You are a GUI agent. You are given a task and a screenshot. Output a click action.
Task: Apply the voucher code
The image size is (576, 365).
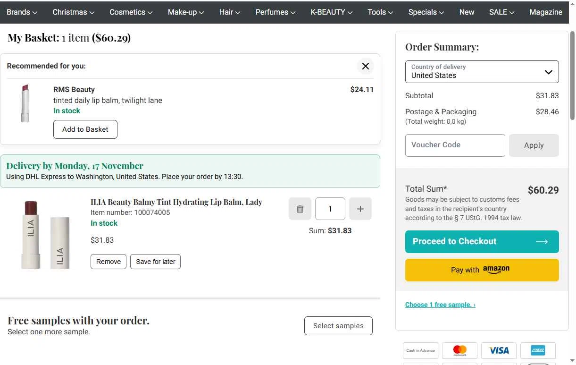534,145
